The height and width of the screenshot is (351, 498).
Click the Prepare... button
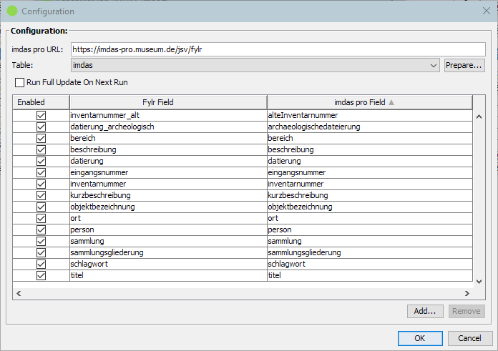click(x=464, y=65)
